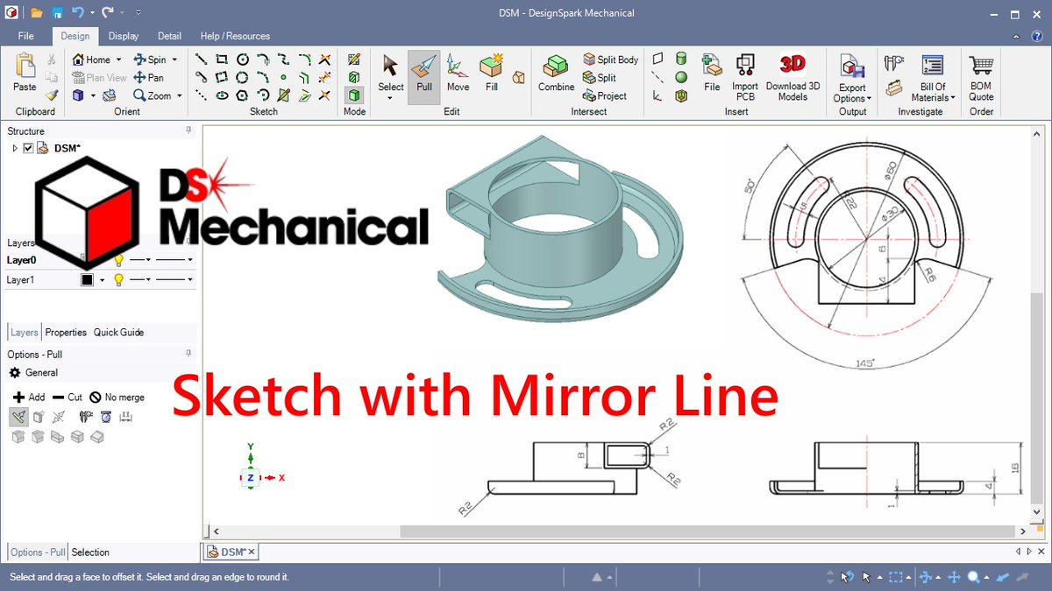Click Import PCB
Viewport: 1052px width, 591px height.
[x=745, y=77]
